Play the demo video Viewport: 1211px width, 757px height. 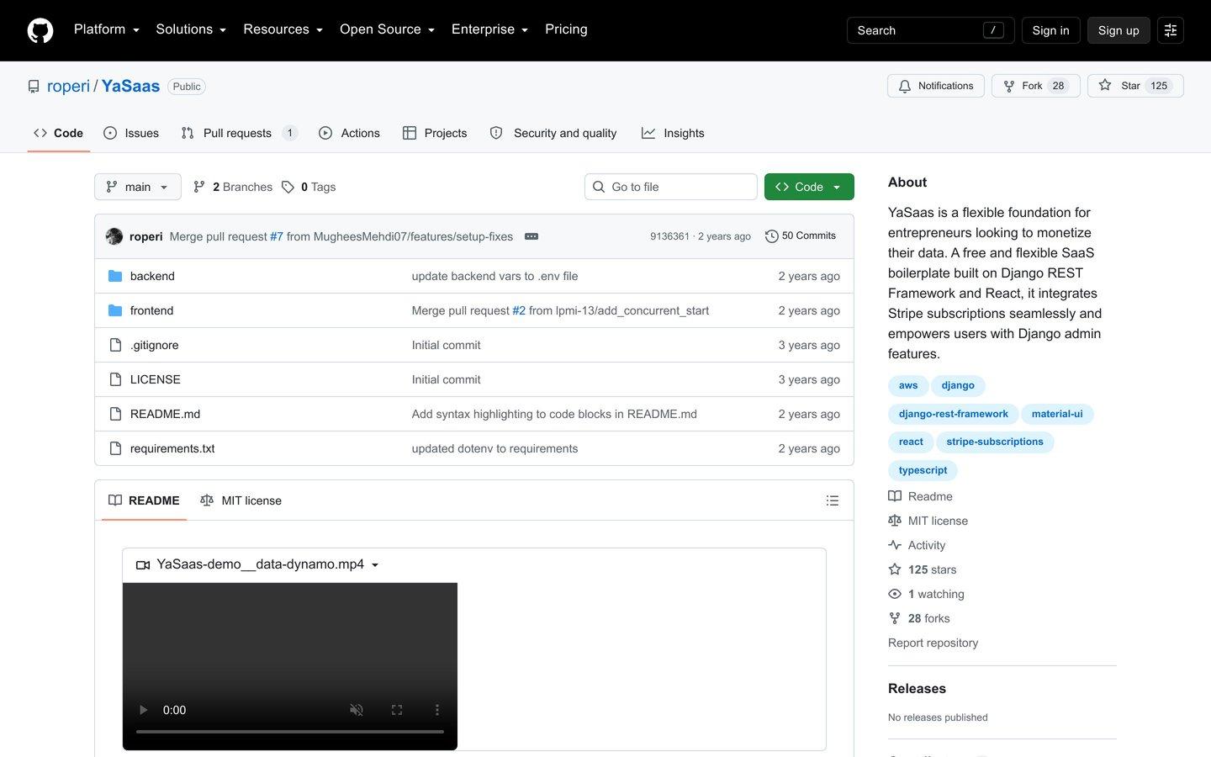143,710
